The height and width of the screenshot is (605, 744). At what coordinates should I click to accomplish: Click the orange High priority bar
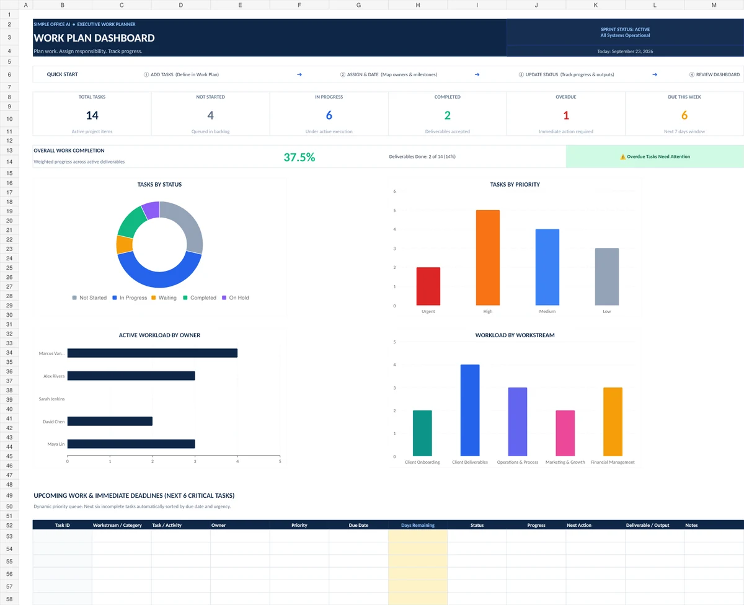click(x=488, y=258)
